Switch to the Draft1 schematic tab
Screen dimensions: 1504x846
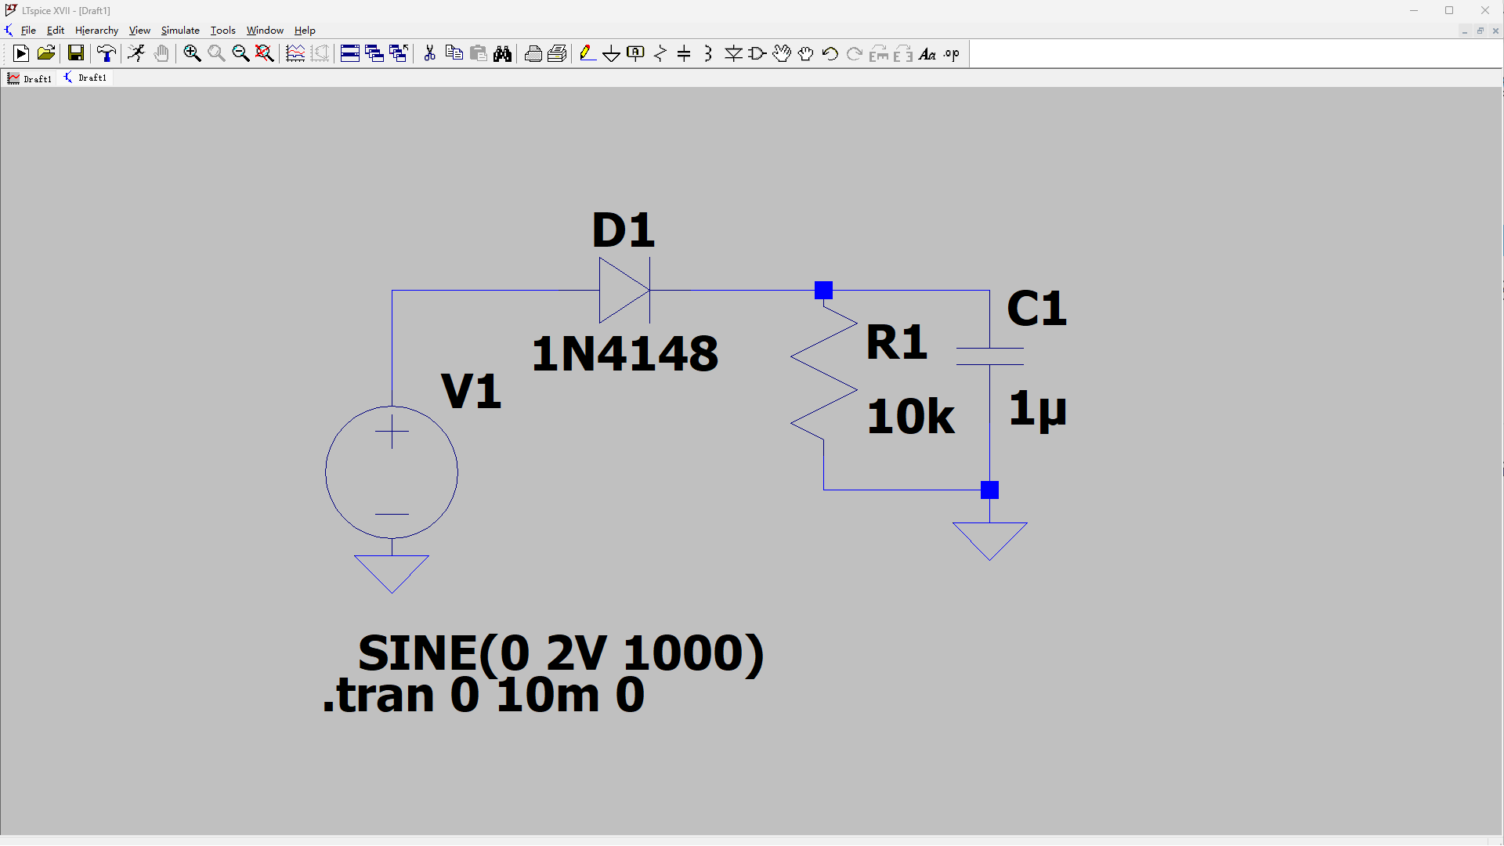(x=85, y=78)
